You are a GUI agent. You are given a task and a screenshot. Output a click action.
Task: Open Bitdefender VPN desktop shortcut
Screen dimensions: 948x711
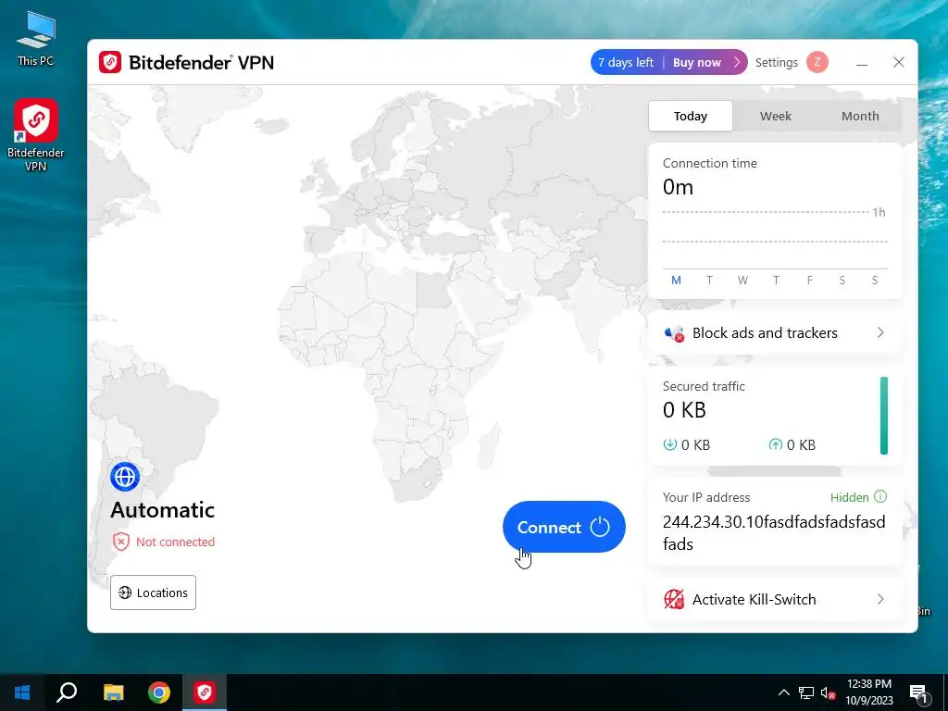point(36,135)
